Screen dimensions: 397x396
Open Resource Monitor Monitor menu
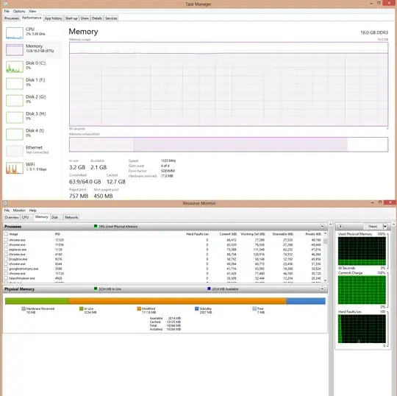pos(19,211)
